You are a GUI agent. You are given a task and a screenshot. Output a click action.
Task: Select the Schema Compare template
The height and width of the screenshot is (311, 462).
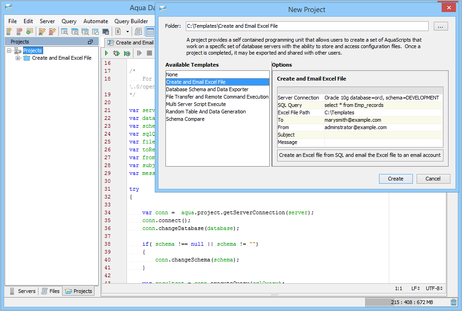click(x=185, y=119)
